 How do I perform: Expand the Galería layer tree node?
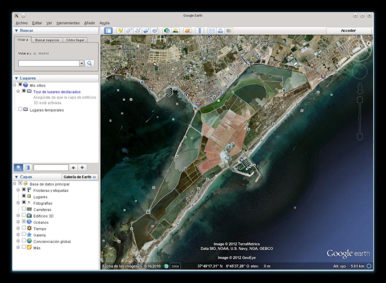(x=18, y=235)
